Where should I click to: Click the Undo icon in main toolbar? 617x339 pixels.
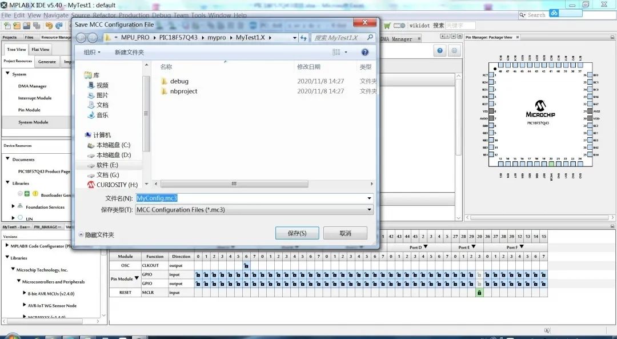click(49, 26)
